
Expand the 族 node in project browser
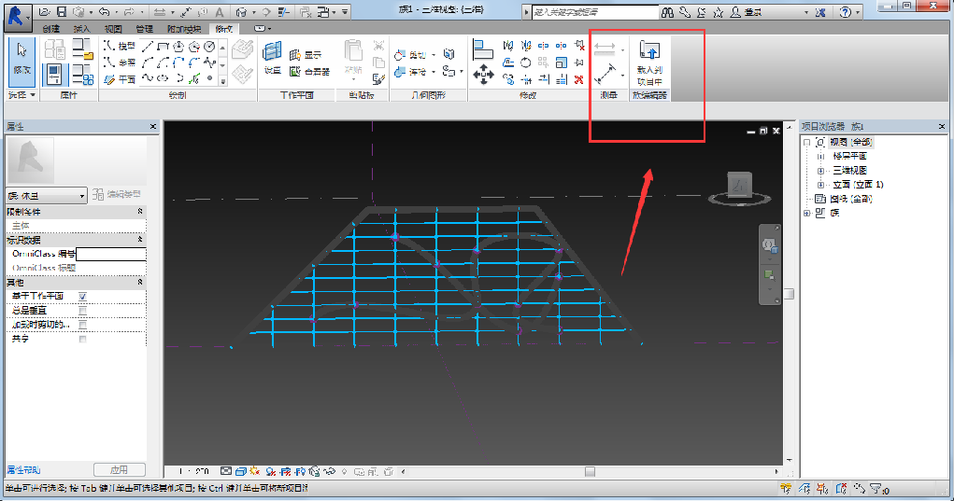coord(806,213)
